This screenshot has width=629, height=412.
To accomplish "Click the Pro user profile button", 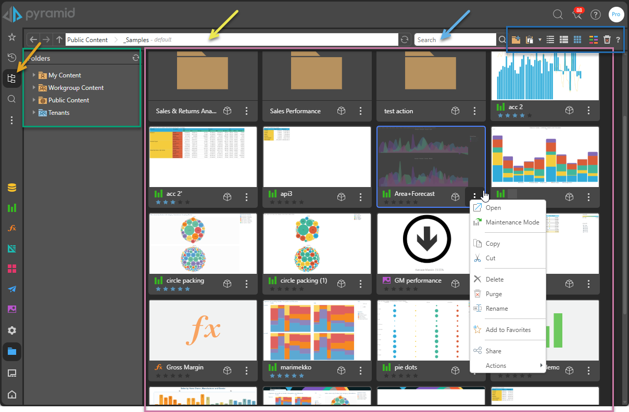I will [x=616, y=15].
